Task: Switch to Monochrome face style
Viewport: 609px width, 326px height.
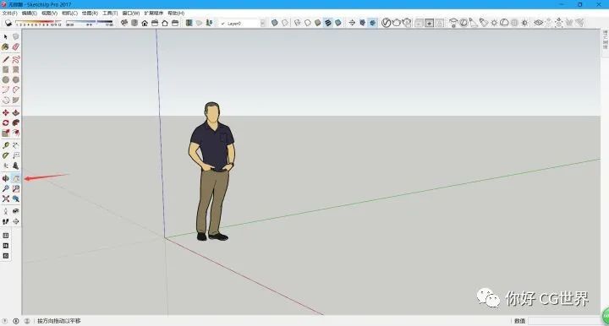Action: tap(337, 23)
